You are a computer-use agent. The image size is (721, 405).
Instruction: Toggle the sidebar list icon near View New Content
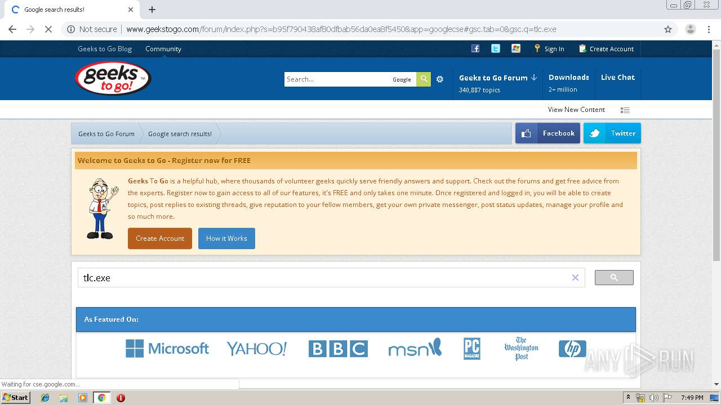point(625,110)
